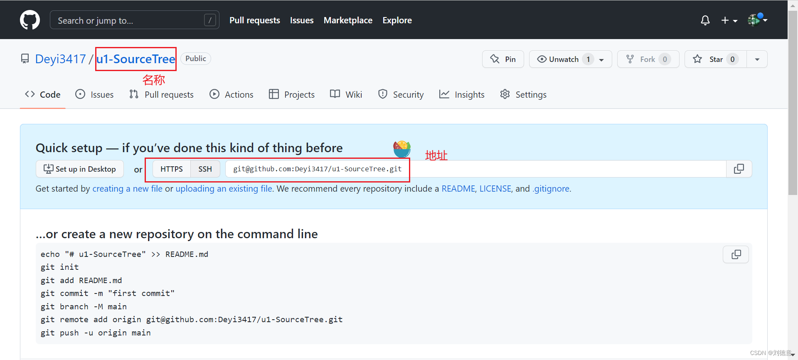
Task: Open the Security tab
Action: coord(401,94)
